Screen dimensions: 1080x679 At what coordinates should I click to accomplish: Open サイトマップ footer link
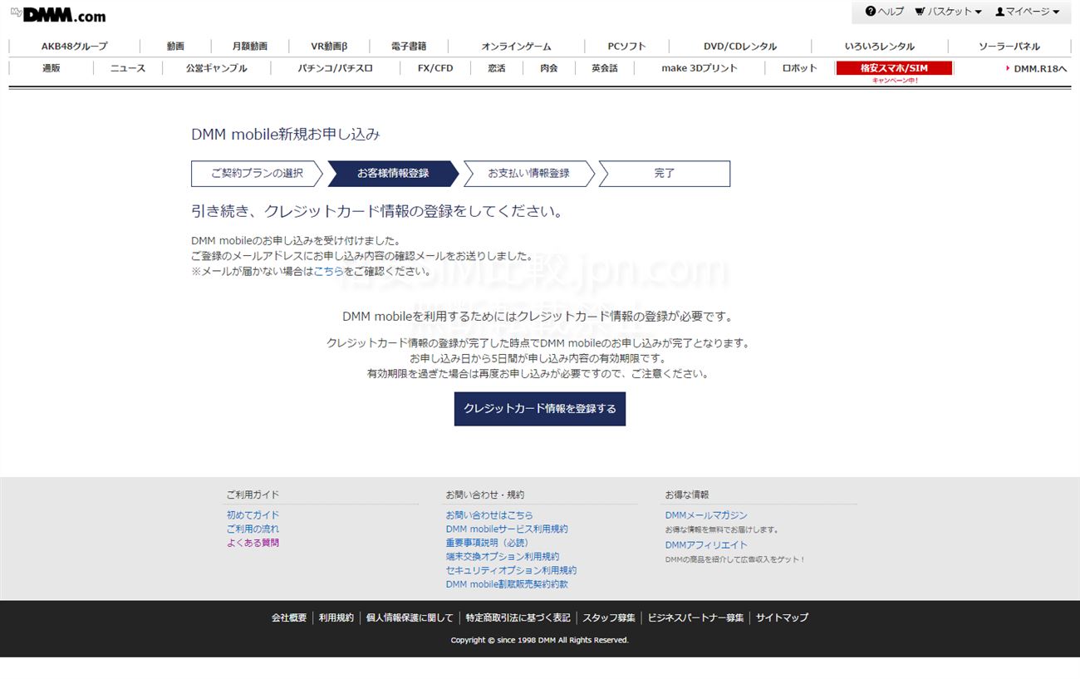pyautogui.click(x=782, y=617)
